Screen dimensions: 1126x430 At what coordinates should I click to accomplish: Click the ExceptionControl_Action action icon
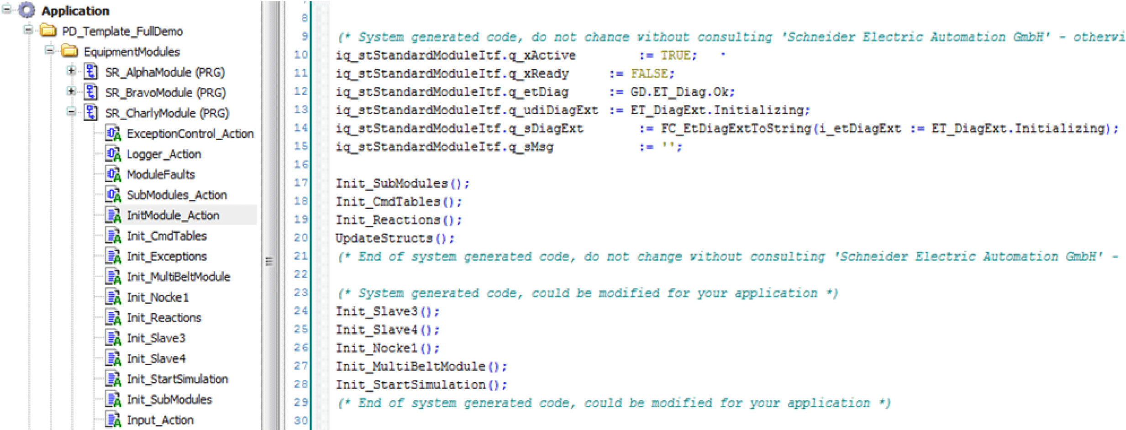(113, 133)
